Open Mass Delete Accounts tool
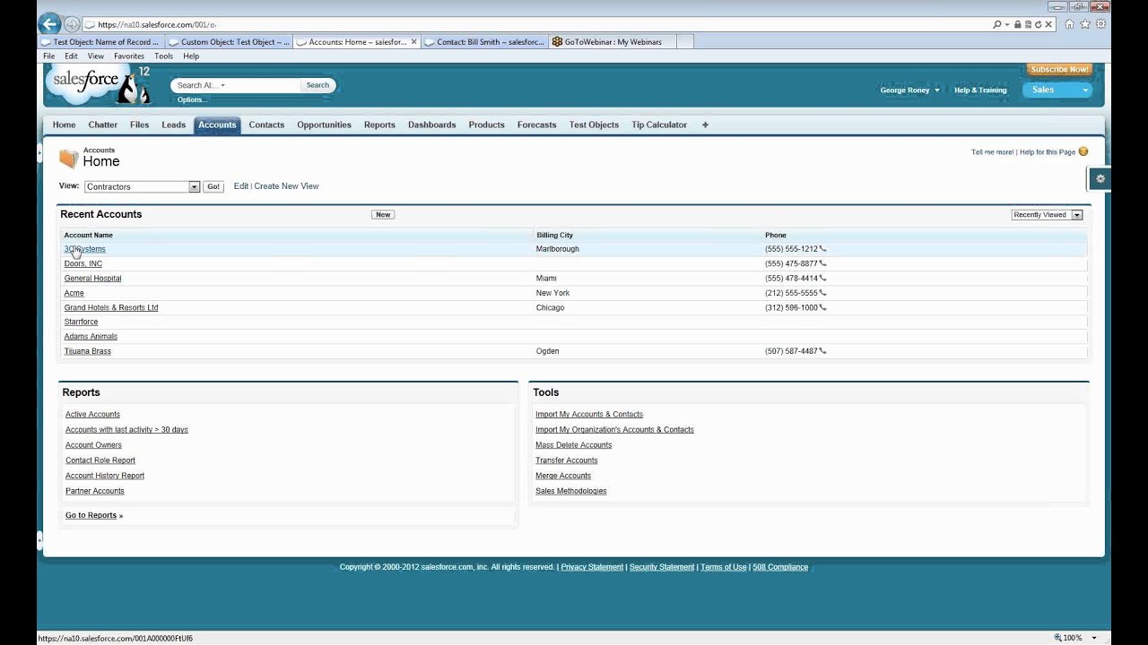This screenshot has width=1148, height=645. tap(574, 445)
